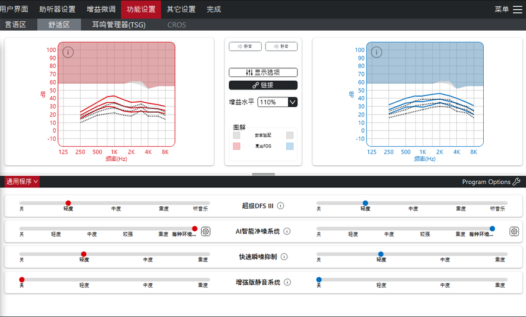This screenshot has width=526, height=317.
Task: Click left 超级DFS III red slider handle
Action: pyautogui.click(x=68, y=203)
